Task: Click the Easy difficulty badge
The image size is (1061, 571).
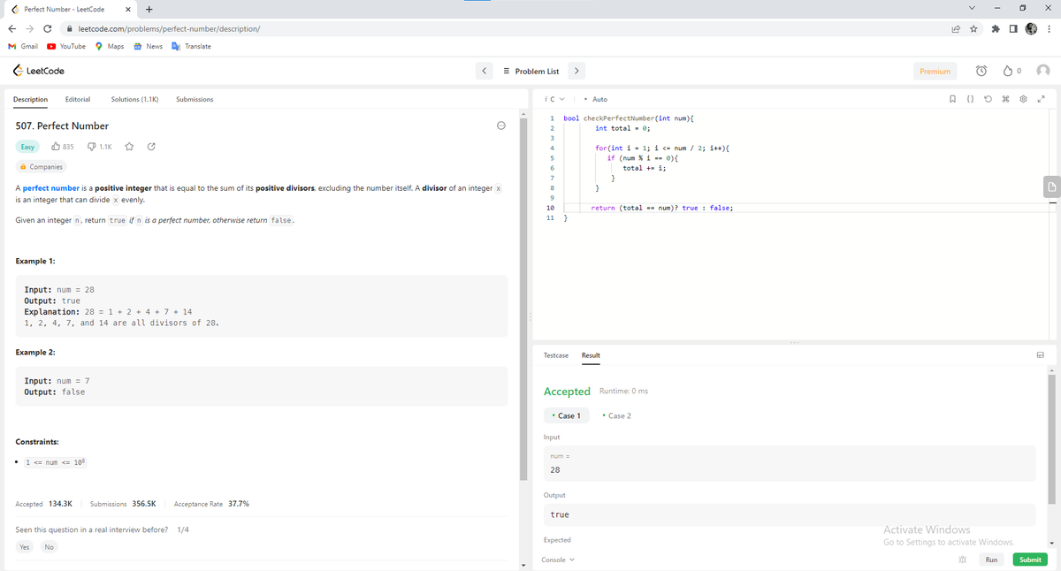Action: pyautogui.click(x=28, y=147)
